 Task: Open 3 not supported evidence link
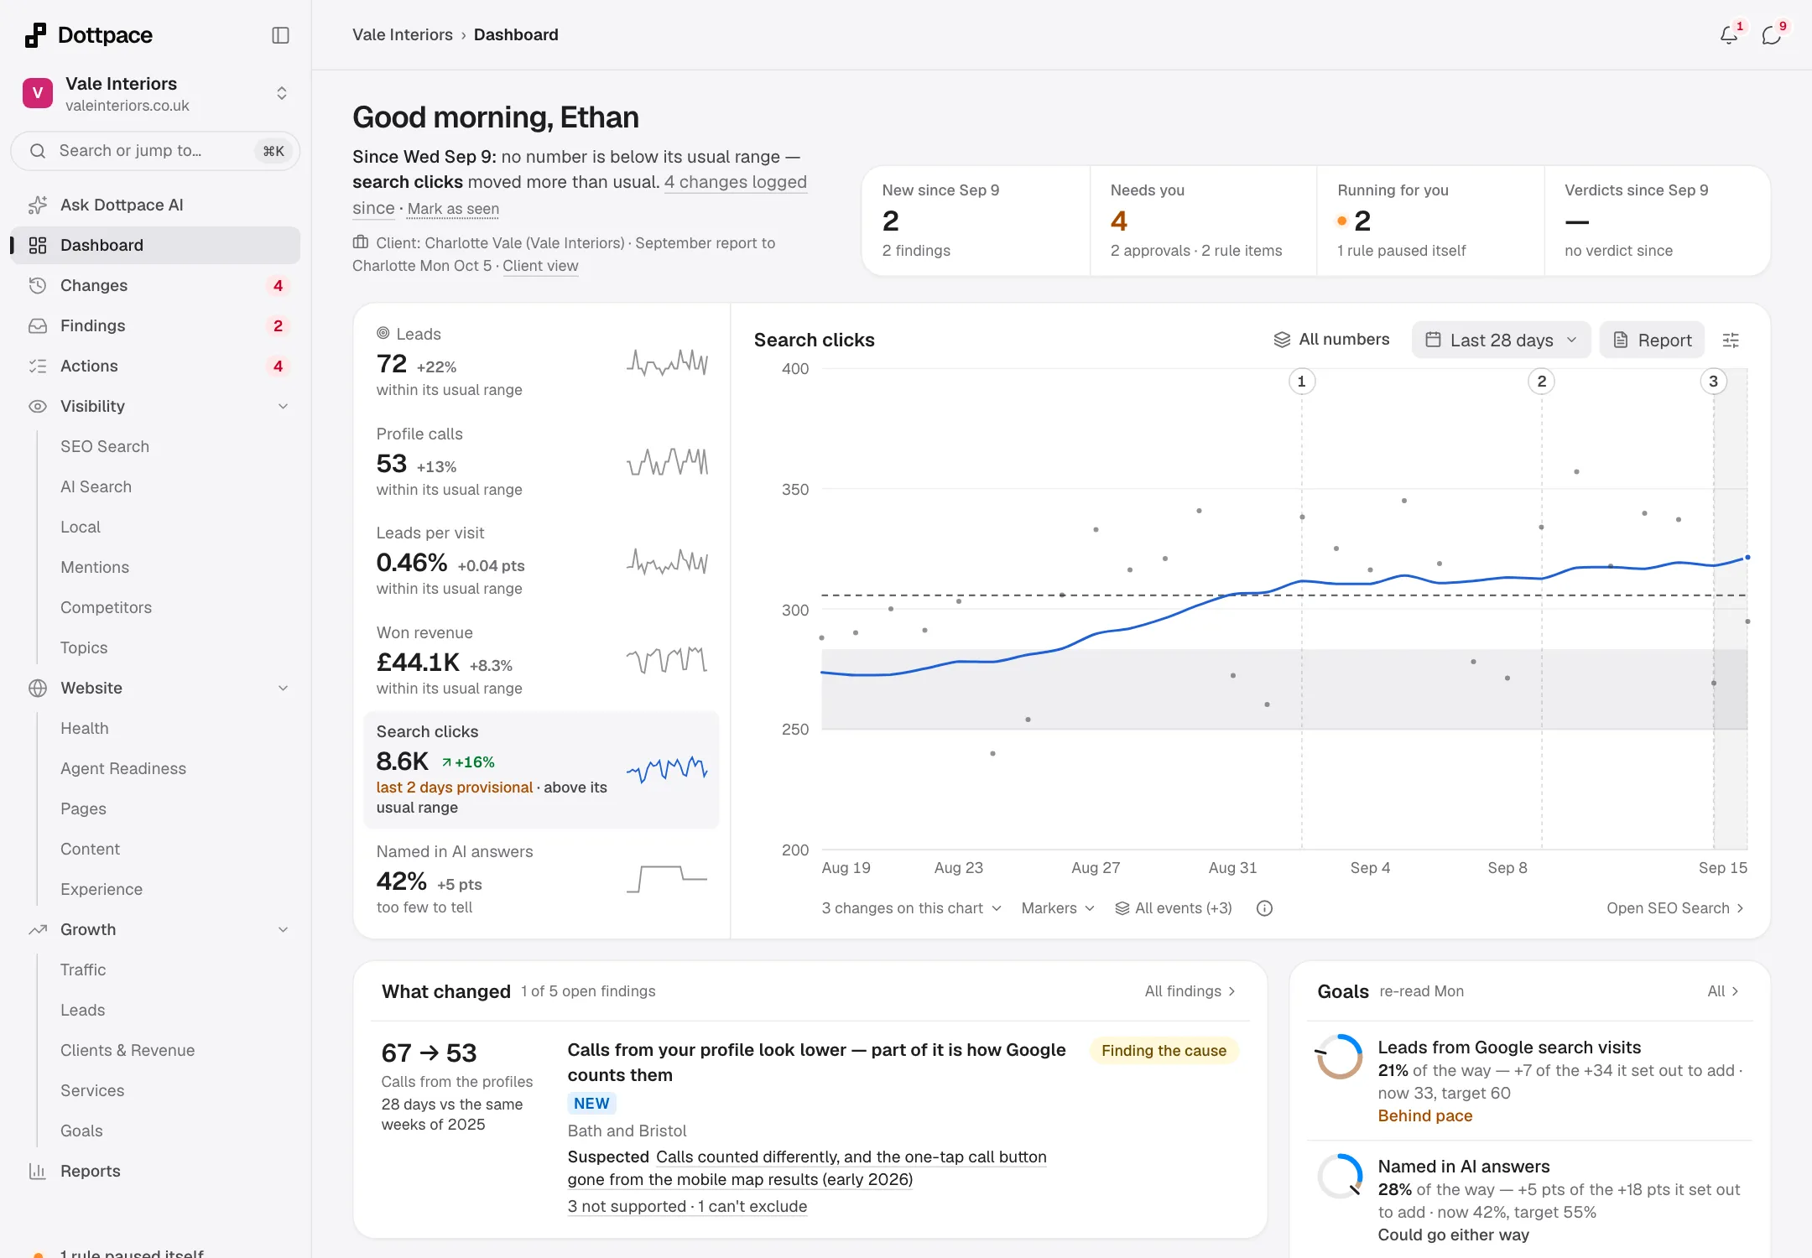point(687,1207)
